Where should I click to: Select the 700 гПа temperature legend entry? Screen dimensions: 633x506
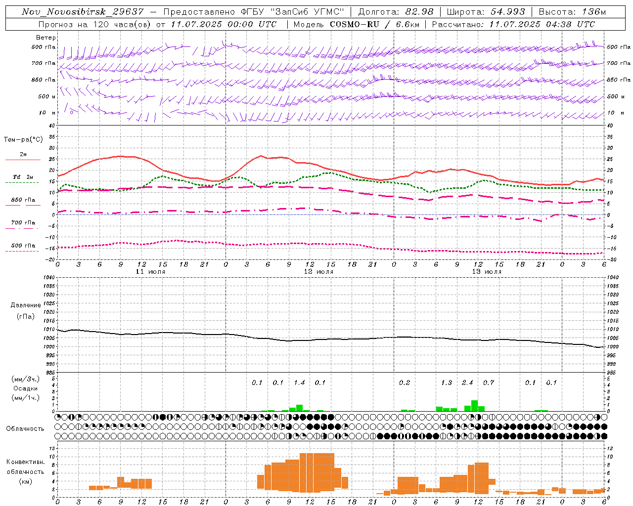pyautogui.click(x=23, y=223)
